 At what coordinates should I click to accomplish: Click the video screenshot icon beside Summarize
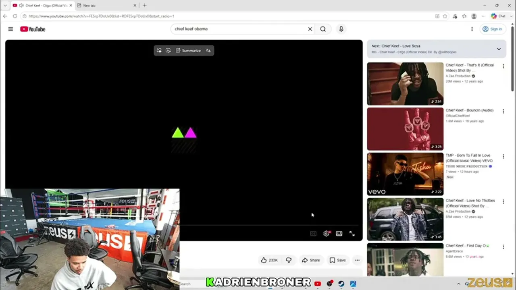168,50
